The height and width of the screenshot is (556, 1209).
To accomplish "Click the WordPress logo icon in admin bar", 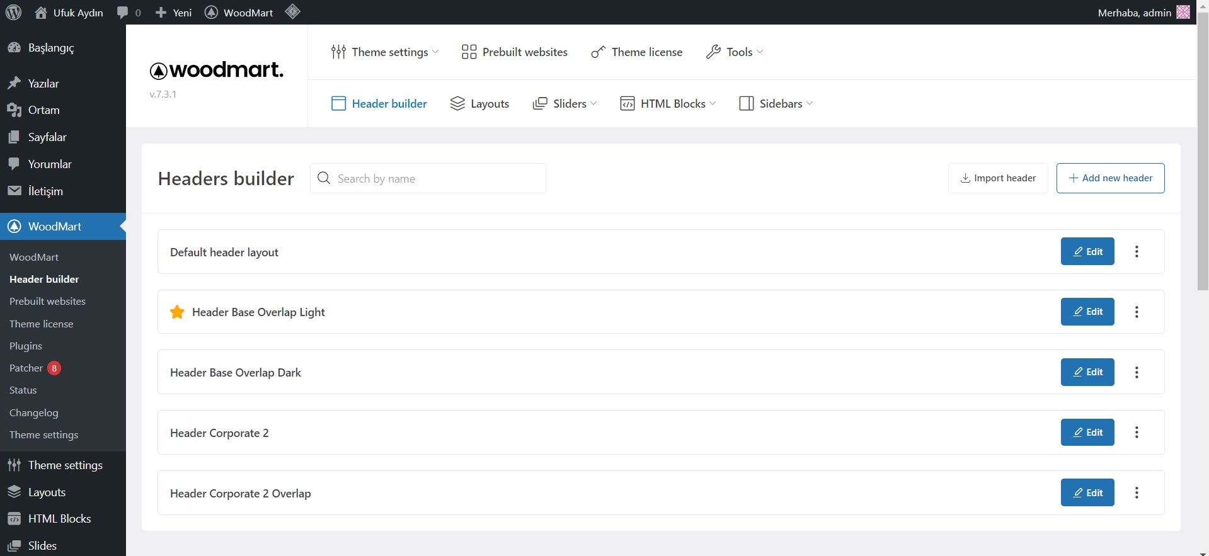I will 13,12.
